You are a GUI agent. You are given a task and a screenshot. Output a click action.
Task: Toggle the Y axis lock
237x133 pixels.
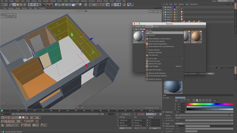tap(33, 5)
